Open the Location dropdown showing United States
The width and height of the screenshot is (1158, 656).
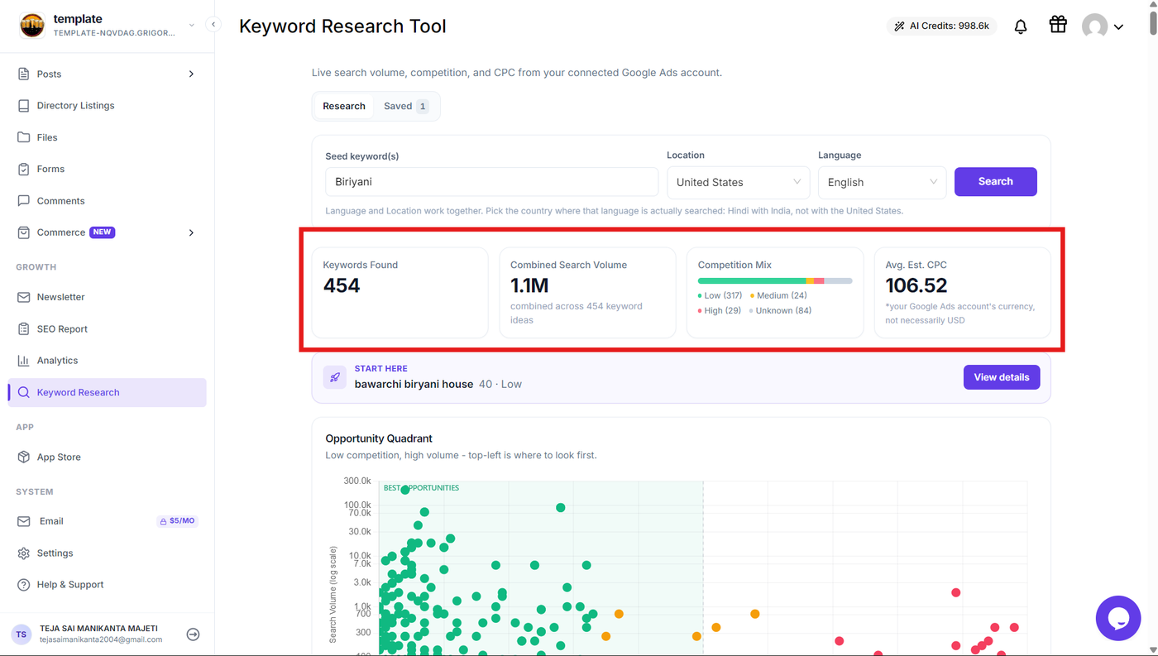click(739, 182)
